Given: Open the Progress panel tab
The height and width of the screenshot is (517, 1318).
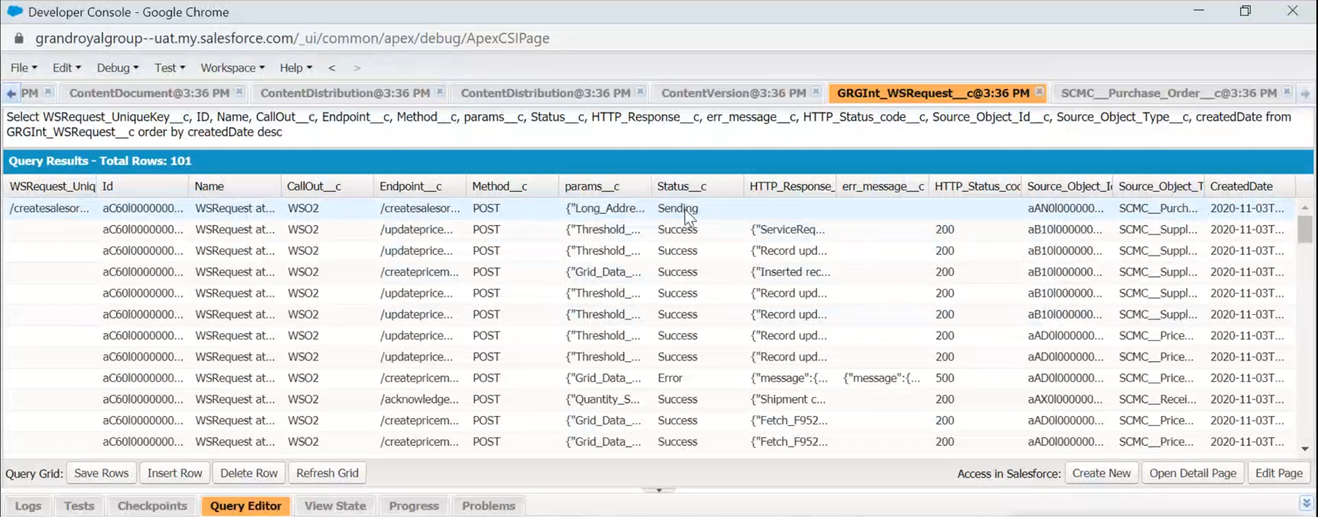Looking at the screenshot, I should pos(414,506).
